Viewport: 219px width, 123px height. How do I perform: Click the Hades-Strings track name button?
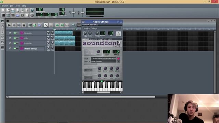[32, 49]
